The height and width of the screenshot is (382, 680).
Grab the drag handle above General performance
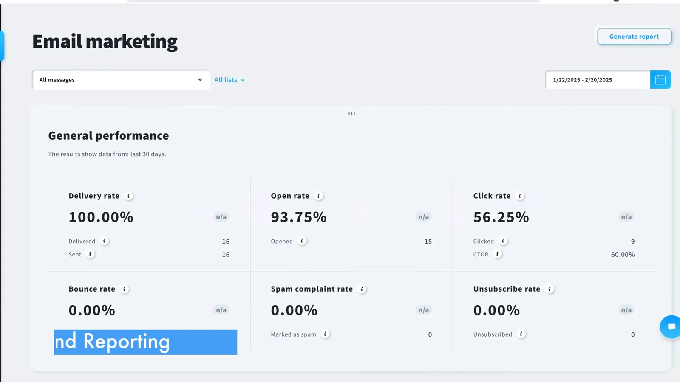click(351, 114)
